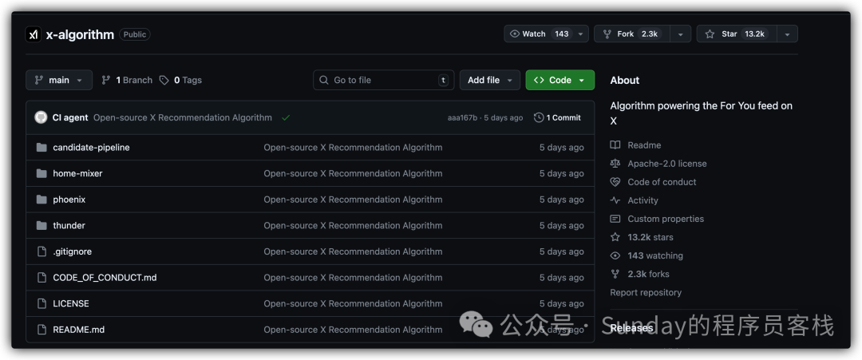Image resolution: width=862 pixels, height=360 pixels.
Task: Click the candidate-pipeline folder icon
Action: (x=42, y=148)
